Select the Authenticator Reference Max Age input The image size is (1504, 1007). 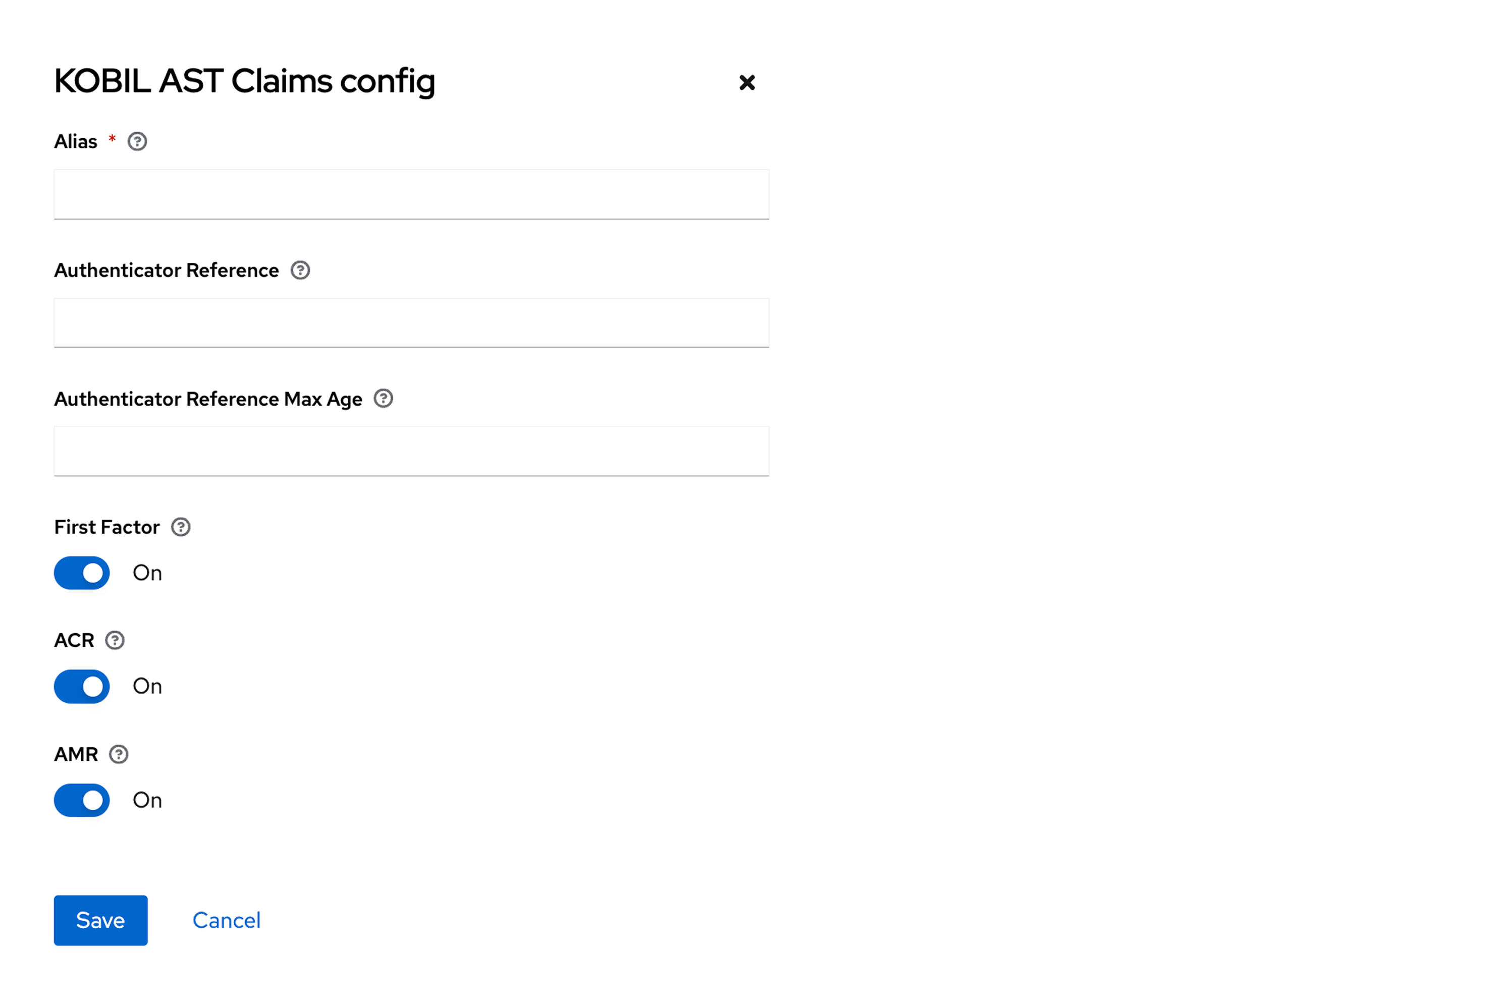pyautogui.click(x=411, y=452)
